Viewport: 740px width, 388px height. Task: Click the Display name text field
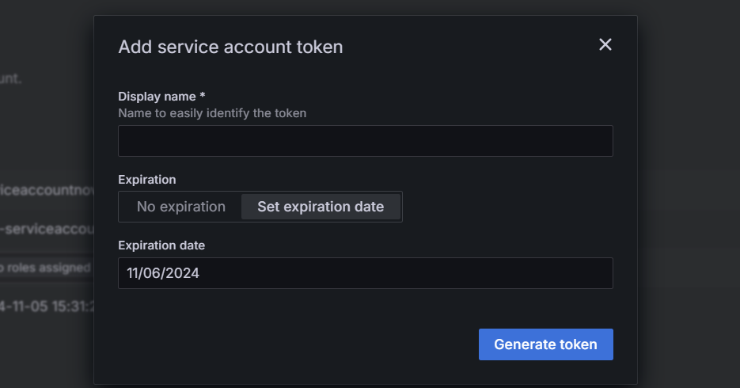coord(365,141)
